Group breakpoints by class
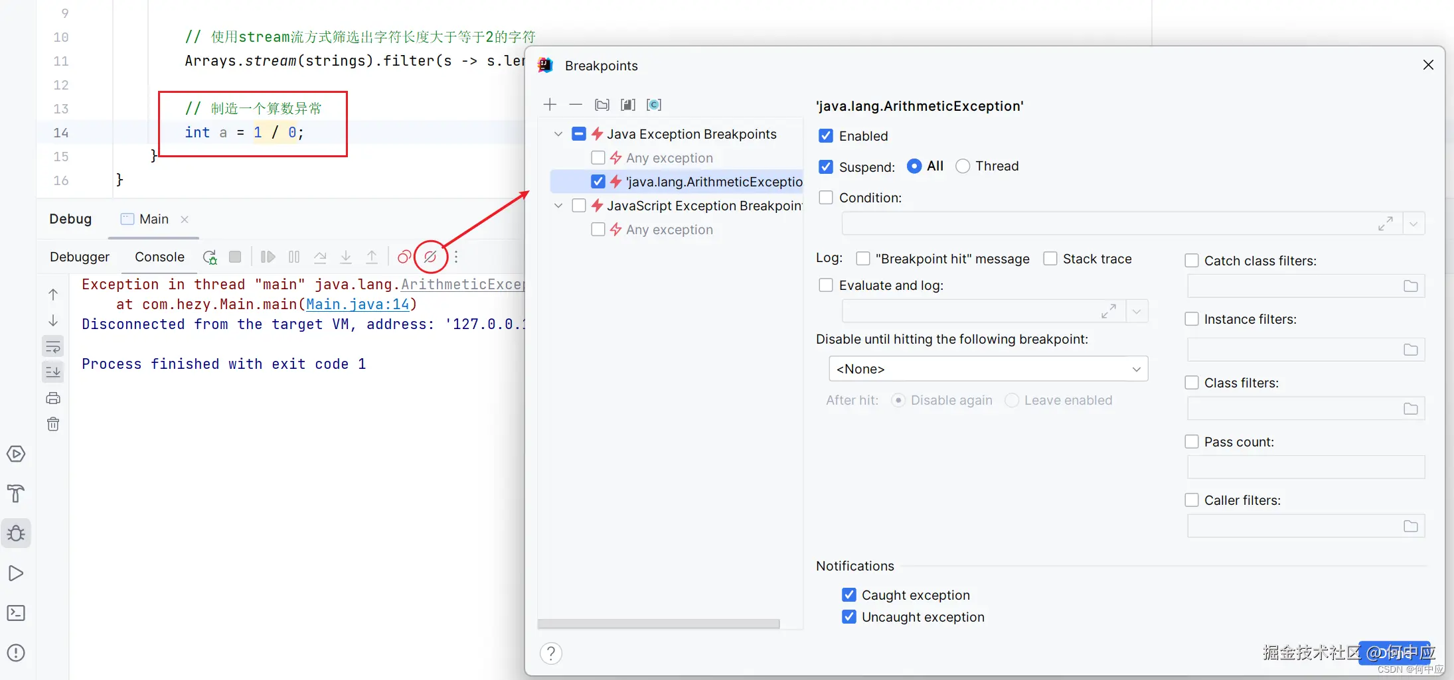1454x680 pixels. point(654,105)
